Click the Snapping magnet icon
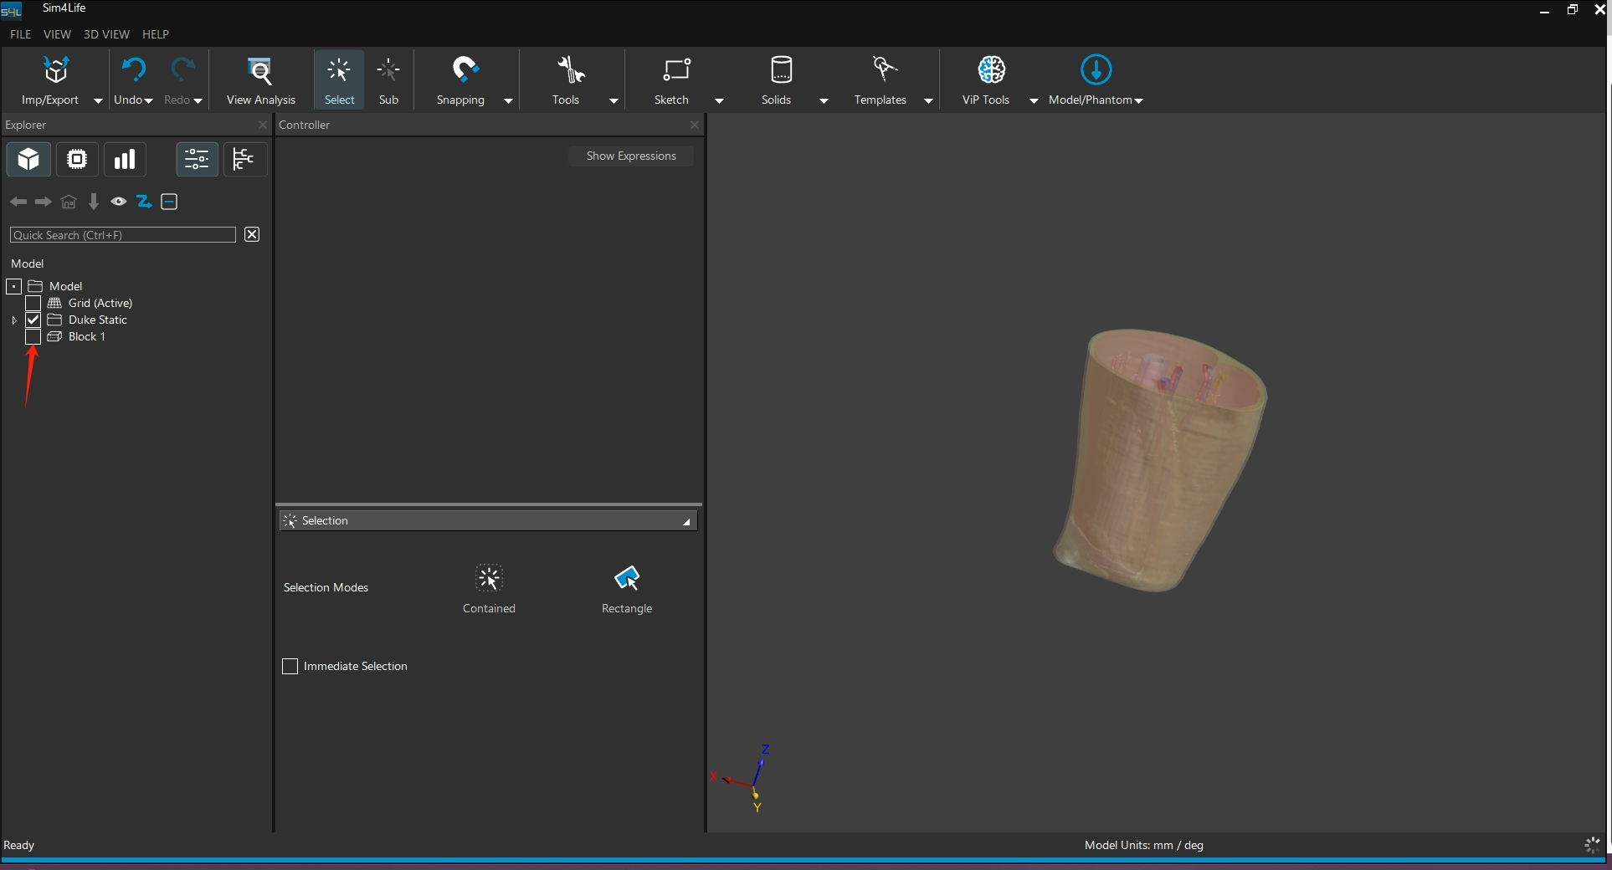 [x=464, y=70]
